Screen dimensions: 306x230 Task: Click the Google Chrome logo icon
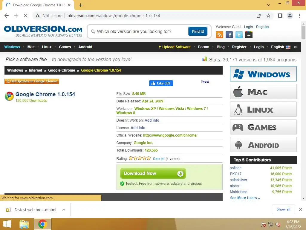coord(9,96)
